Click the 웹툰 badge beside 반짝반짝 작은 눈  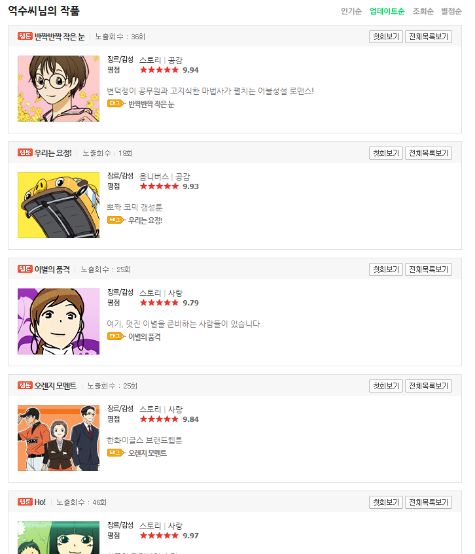coord(25,36)
